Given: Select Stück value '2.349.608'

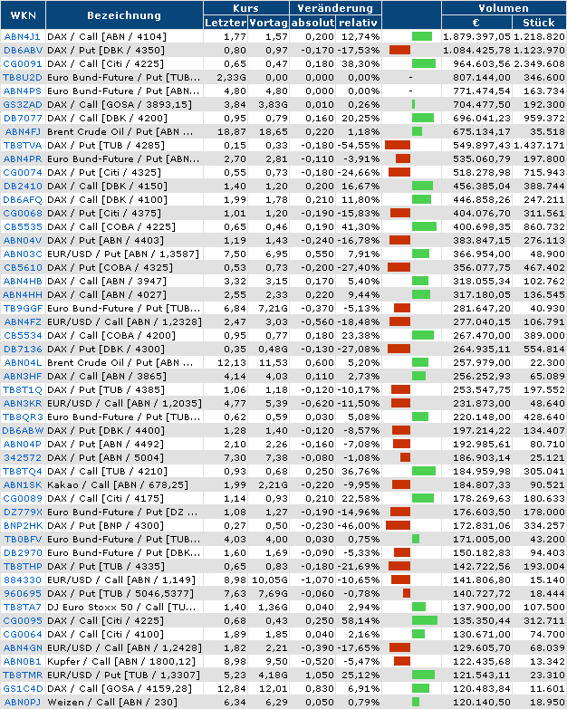Looking at the screenshot, I should tap(540, 63).
